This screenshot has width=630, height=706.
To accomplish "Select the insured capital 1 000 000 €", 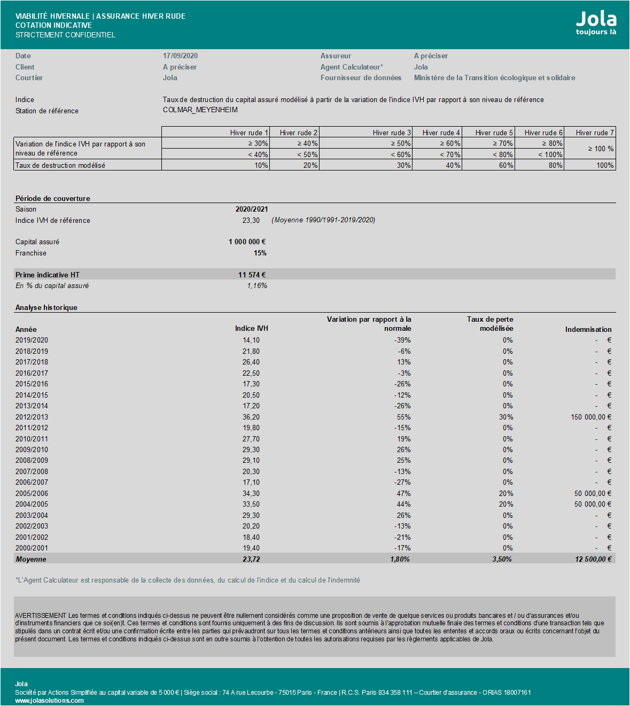I will tap(247, 242).
